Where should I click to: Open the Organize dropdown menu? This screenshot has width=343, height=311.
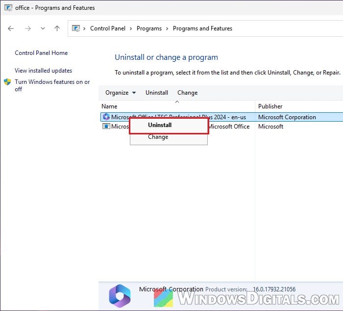coord(121,93)
